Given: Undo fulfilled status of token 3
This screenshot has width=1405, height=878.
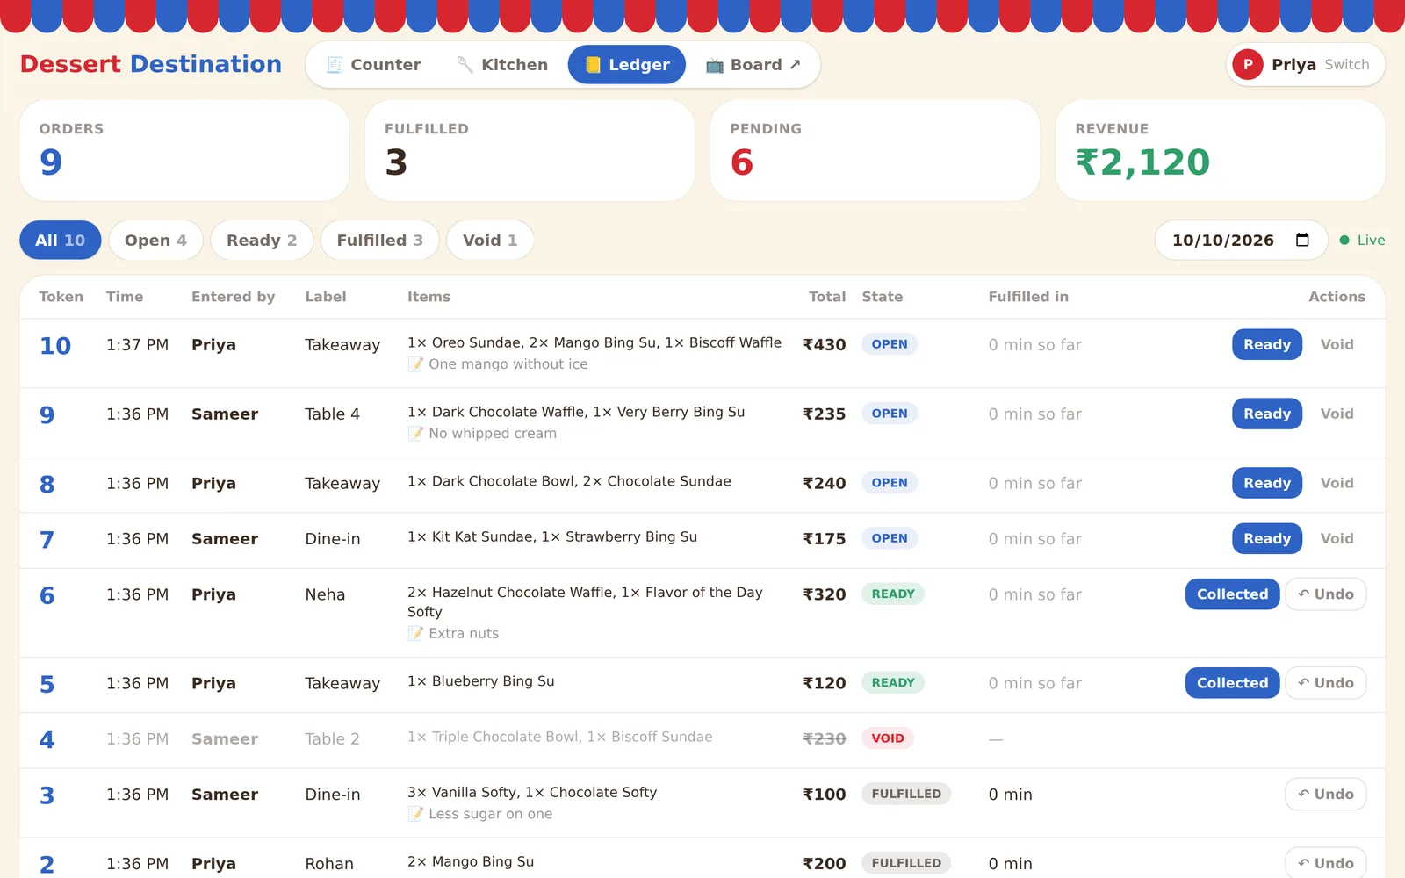Looking at the screenshot, I should pyautogui.click(x=1326, y=795).
